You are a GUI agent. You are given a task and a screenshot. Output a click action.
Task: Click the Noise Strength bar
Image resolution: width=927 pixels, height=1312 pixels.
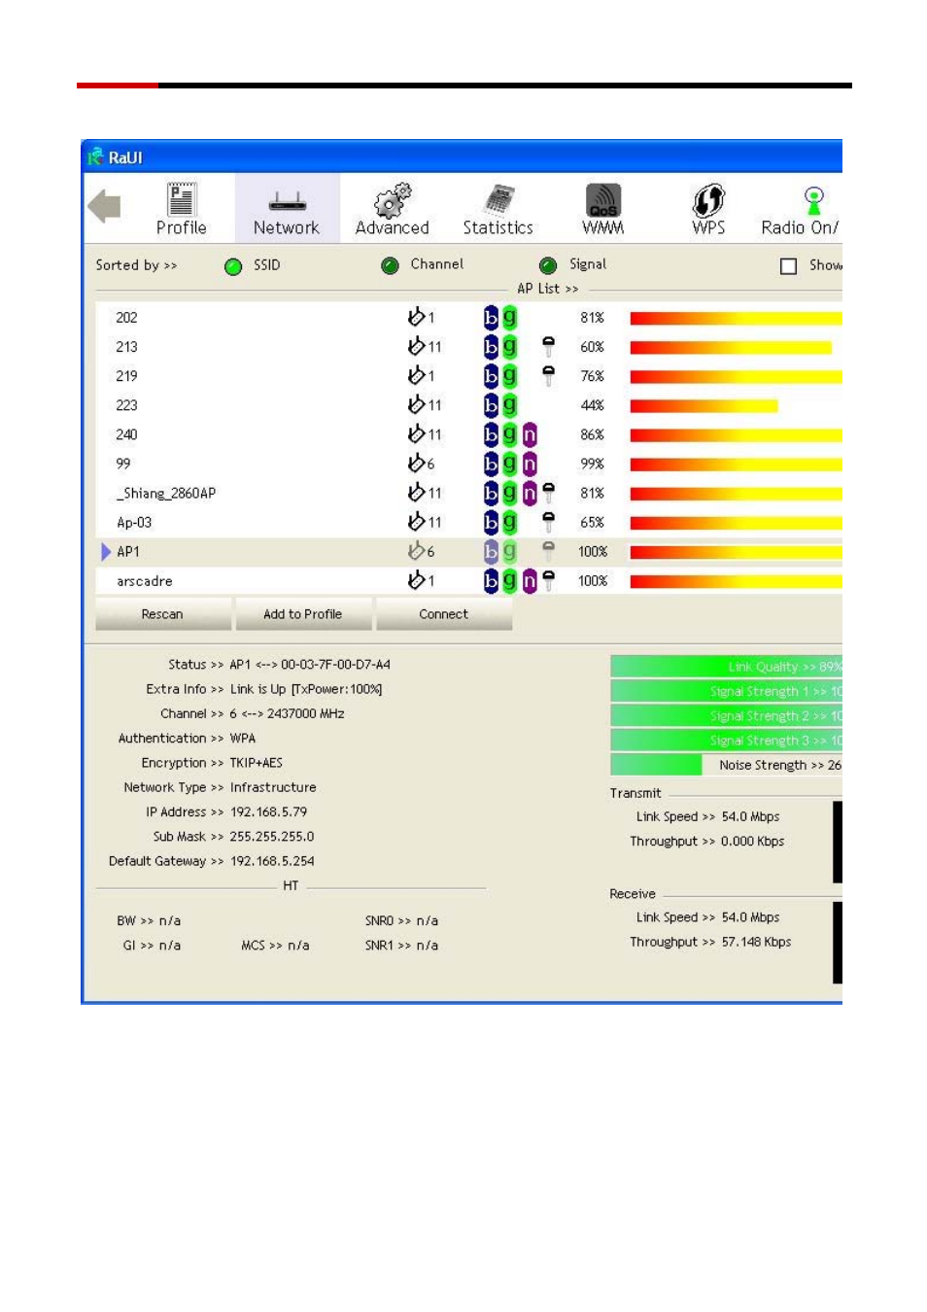pos(726,765)
